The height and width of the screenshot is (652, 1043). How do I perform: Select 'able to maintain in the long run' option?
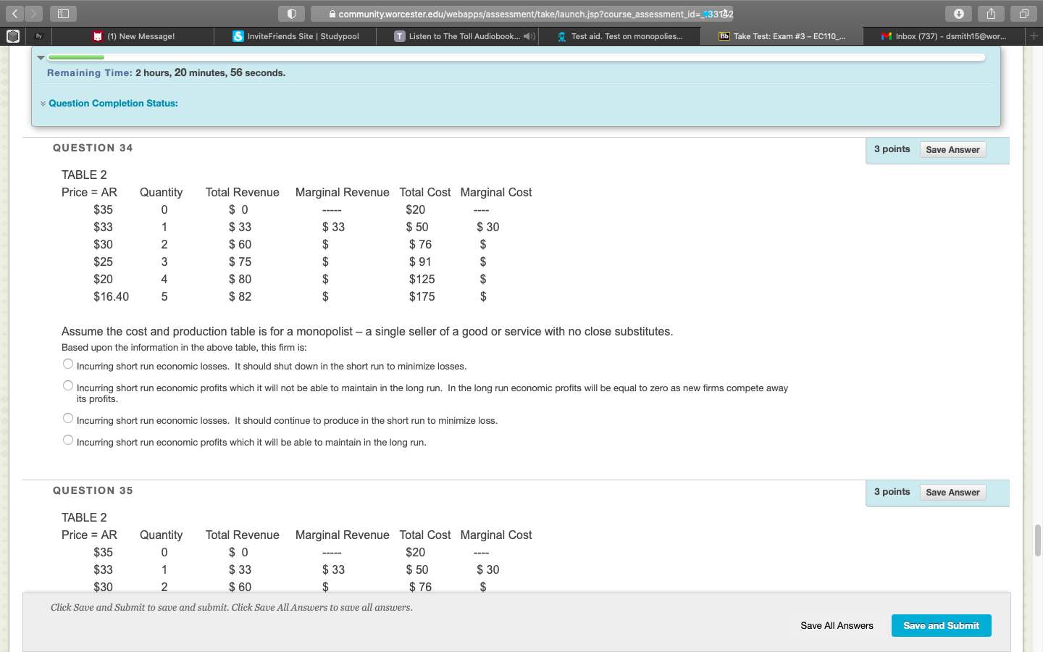pyautogui.click(x=68, y=440)
